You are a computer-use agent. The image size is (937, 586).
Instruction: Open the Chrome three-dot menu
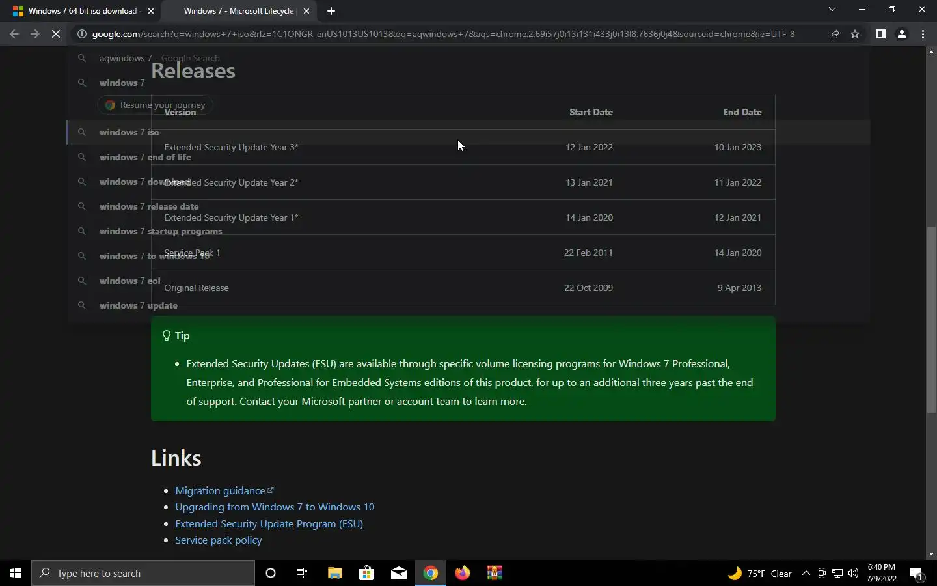[x=923, y=34]
